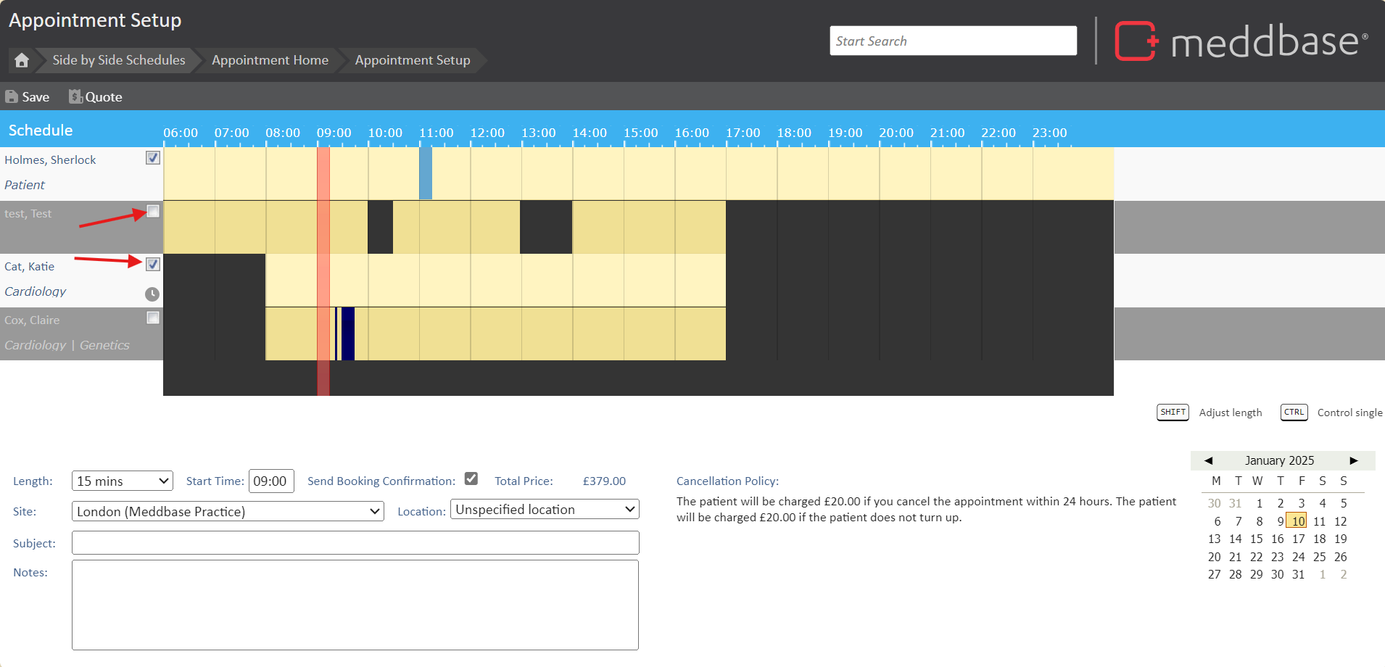This screenshot has height=667, width=1385.
Task: Expand the Site dropdown
Action: (x=228, y=511)
